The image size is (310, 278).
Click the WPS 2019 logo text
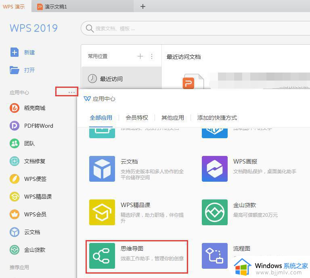coord(34,28)
